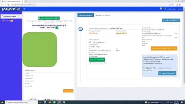Click the green edit phone number icon

[57, 28]
